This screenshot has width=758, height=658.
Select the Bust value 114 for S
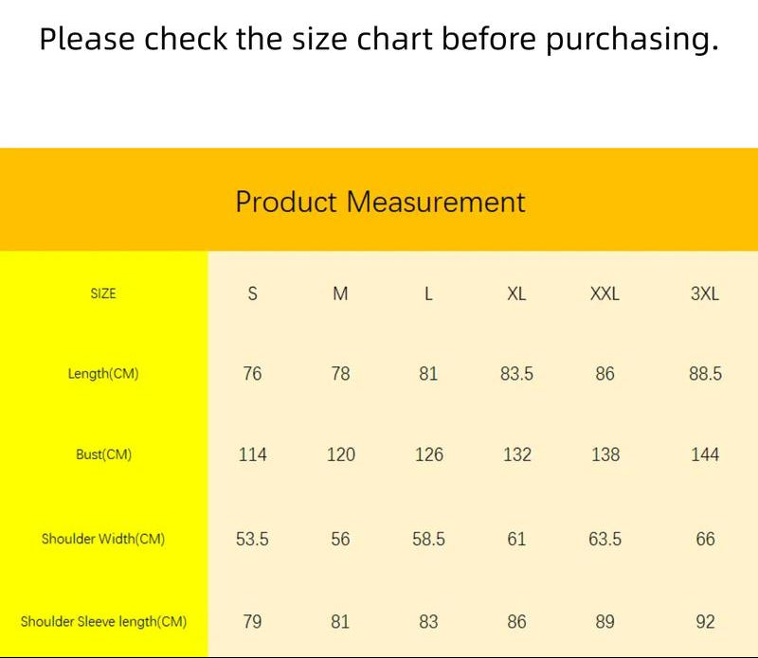click(x=252, y=454)
